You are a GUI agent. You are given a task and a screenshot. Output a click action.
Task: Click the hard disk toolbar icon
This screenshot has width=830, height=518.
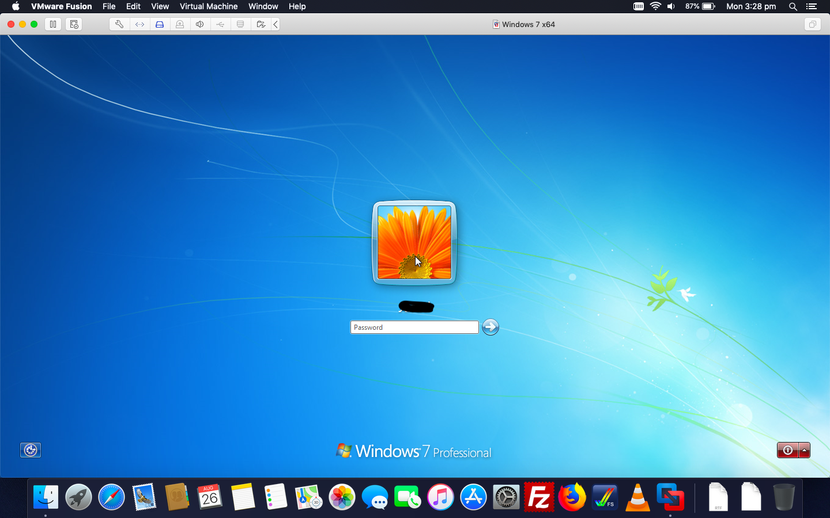pos(160,24)
